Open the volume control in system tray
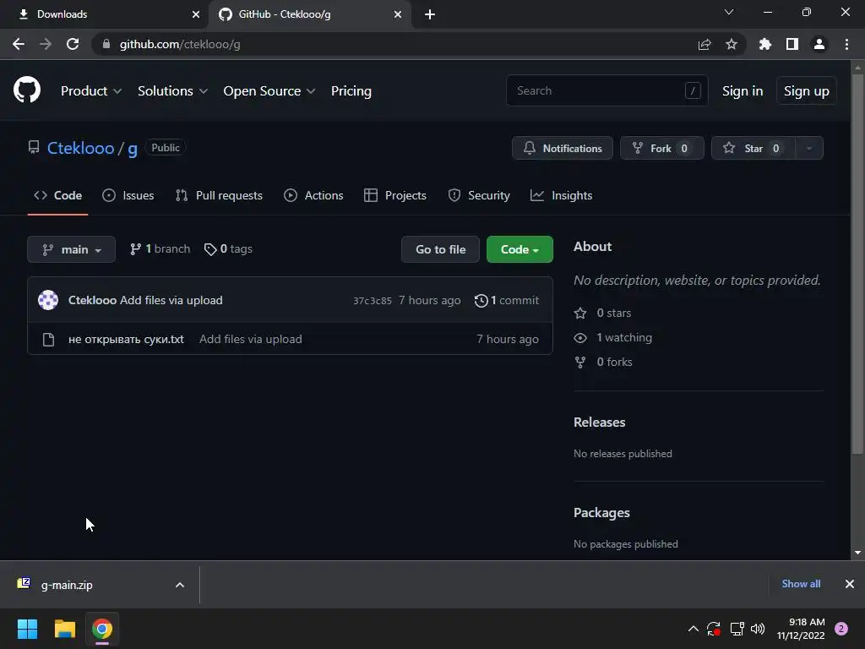The height and width of the screenshot is (649, 865). point(758,629)
